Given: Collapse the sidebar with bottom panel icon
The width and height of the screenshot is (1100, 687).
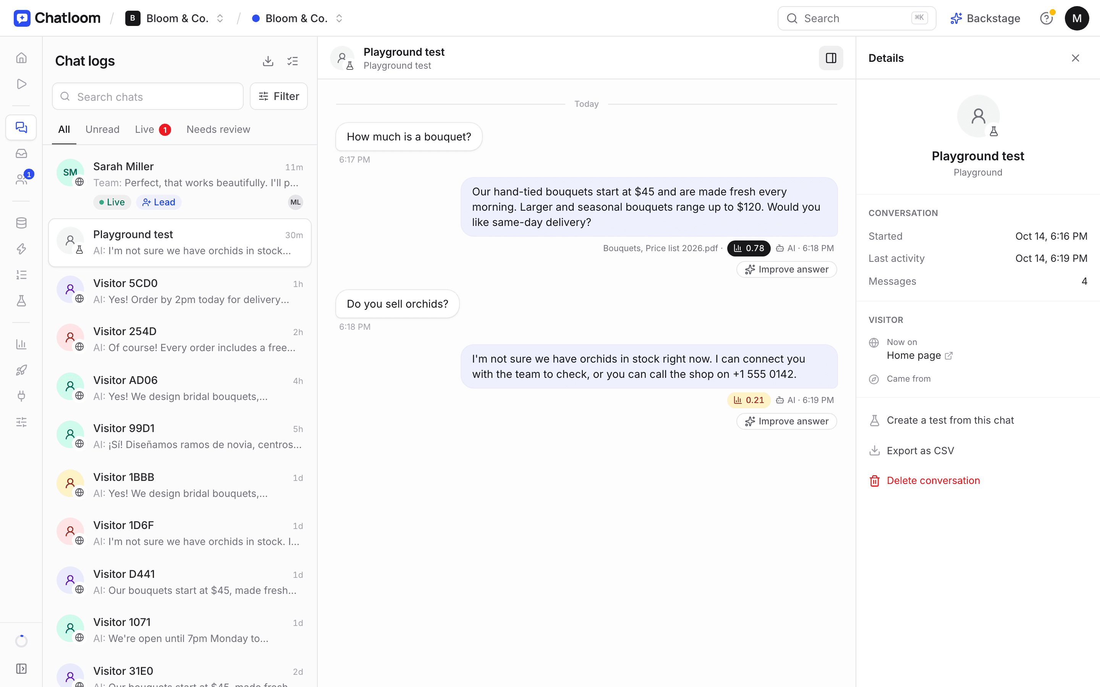Looking at the screenshot, I should [21, 668].
